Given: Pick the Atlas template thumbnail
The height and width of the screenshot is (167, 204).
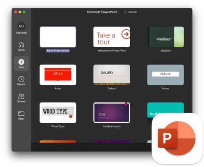Looking at the screenshot, I should pyautogui.click(x=58, y=75).
